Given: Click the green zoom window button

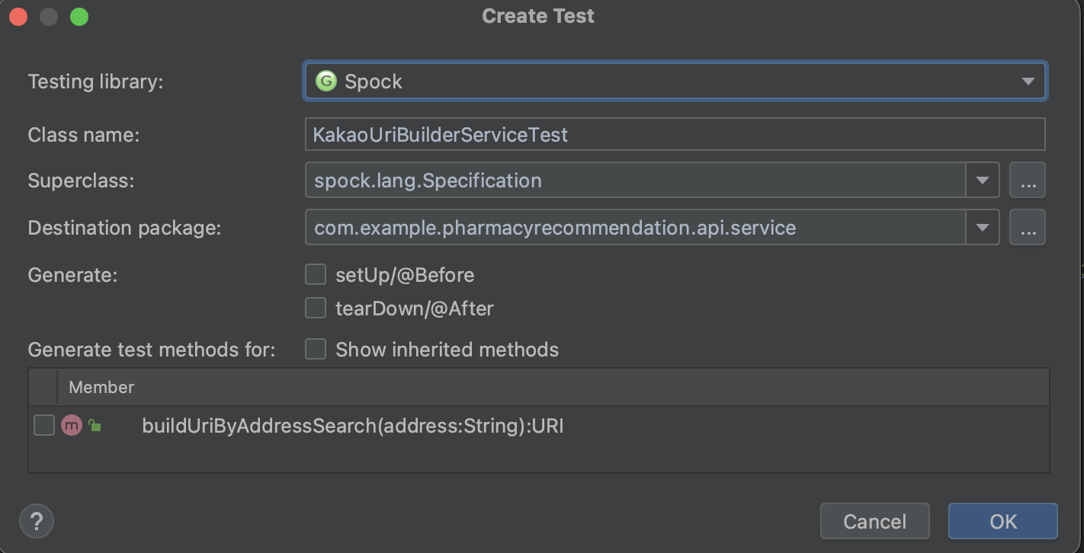Looking at the screenshot, I should (x=79, y=16).
